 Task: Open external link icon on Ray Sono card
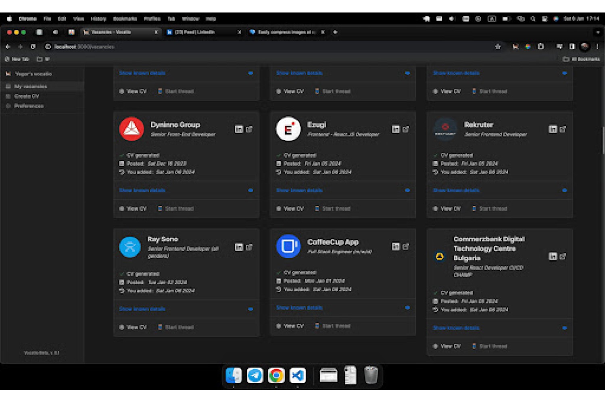click(249, 247)
